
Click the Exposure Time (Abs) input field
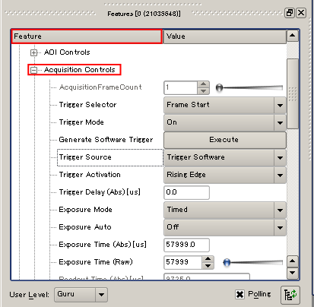tap(186, 245)
